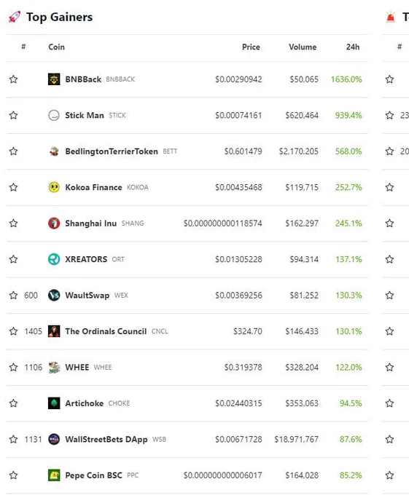Click the Pepe Coin BSC frog icon
Viewport: 409px width, 495px height.
pos(54,475)
